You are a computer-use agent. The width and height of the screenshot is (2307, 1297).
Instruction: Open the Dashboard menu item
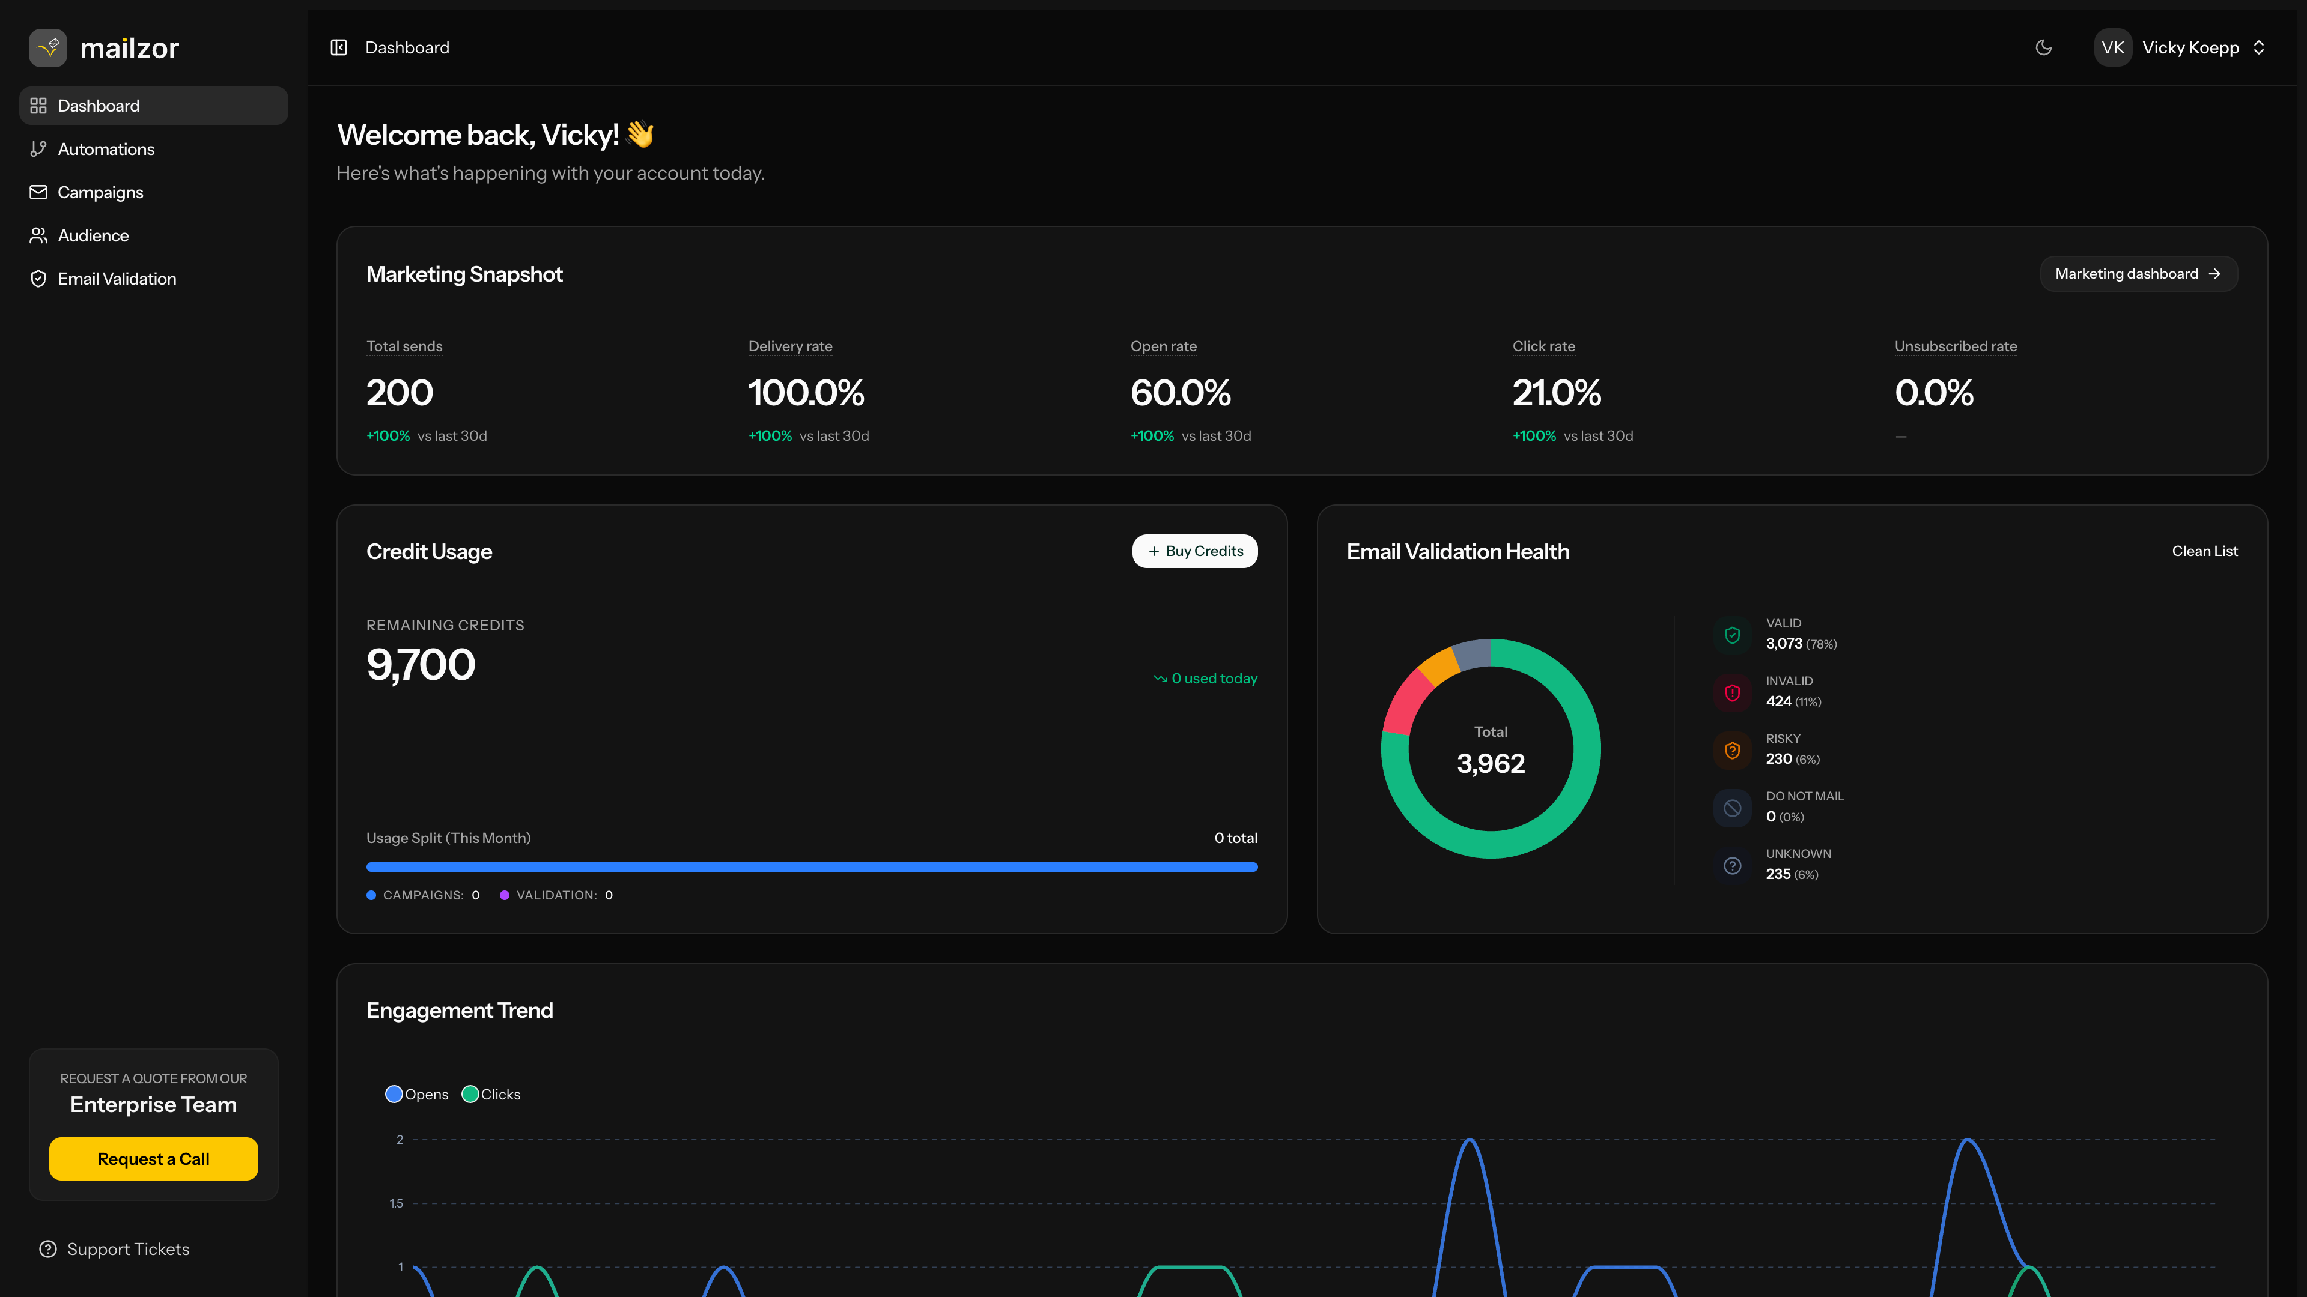click(153, 106)
